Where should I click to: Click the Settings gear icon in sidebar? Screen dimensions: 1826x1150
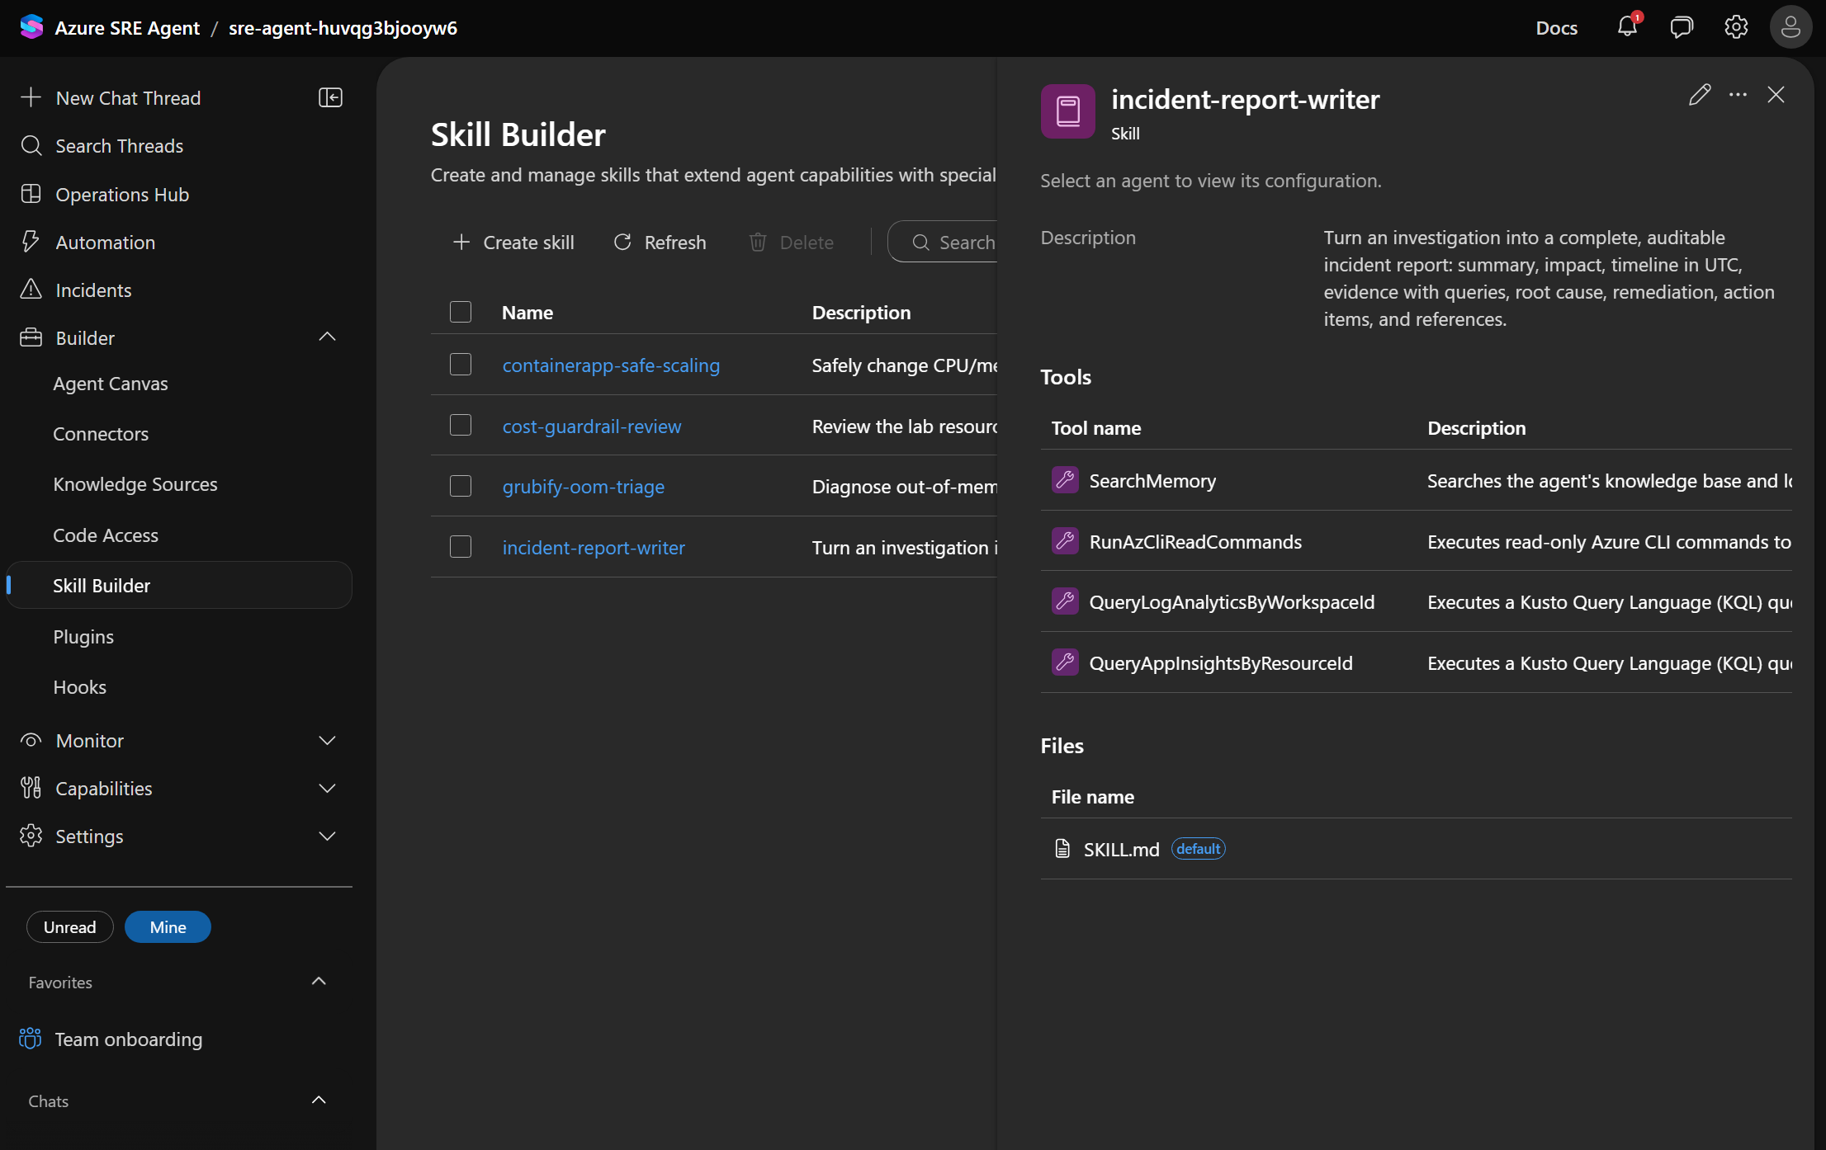click(31, 836)
